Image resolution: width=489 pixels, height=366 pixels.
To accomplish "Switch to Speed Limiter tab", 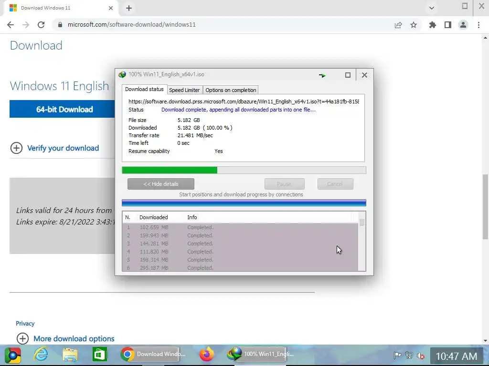I will [184, 90].
